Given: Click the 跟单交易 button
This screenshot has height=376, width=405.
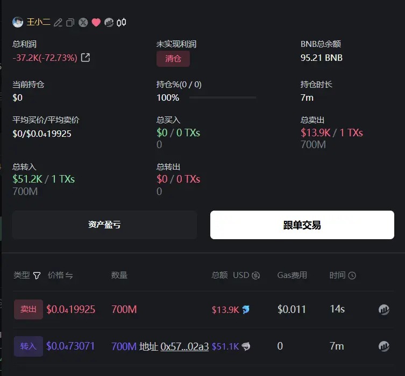Looking at the screenshot, I should (x=302, y=225).
